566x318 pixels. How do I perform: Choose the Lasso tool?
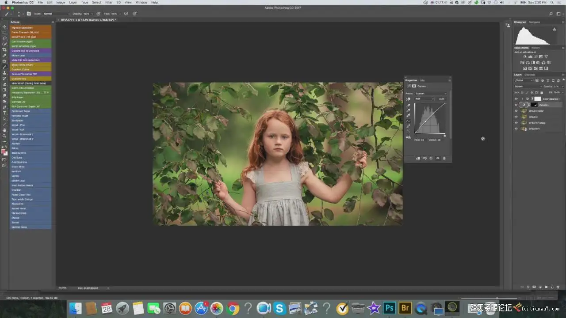pos(4,38)
